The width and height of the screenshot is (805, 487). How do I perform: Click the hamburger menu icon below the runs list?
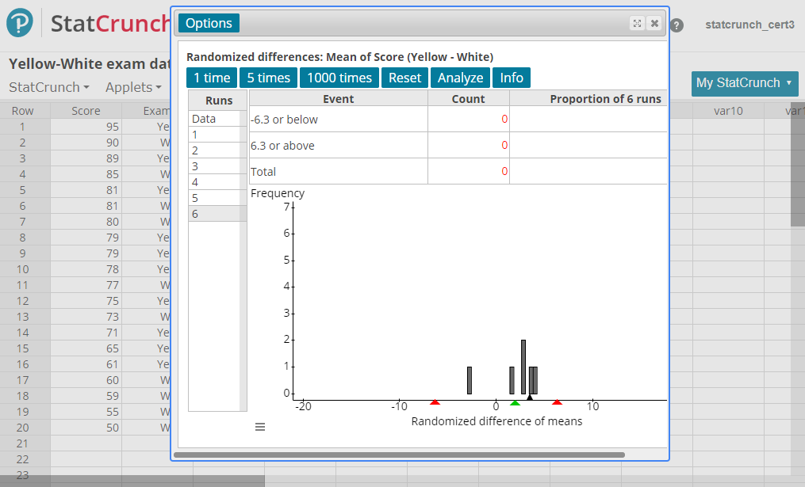click(x=260, y=427)
